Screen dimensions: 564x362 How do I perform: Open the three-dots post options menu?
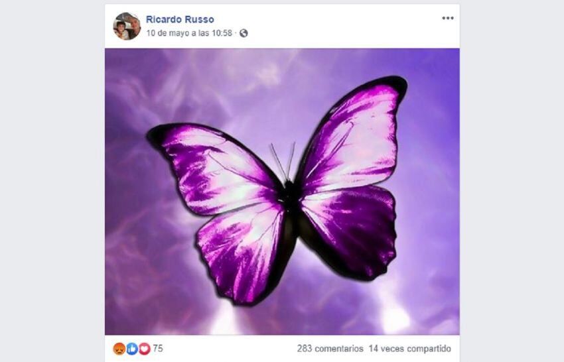[x=447, y=19]
